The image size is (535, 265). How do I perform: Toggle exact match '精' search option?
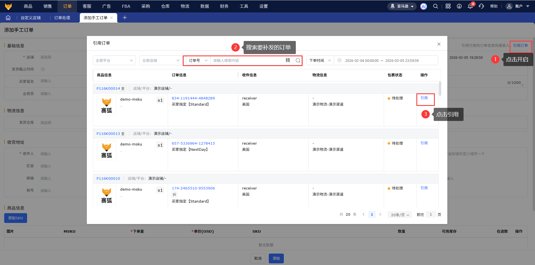click(x=288, y=60)
